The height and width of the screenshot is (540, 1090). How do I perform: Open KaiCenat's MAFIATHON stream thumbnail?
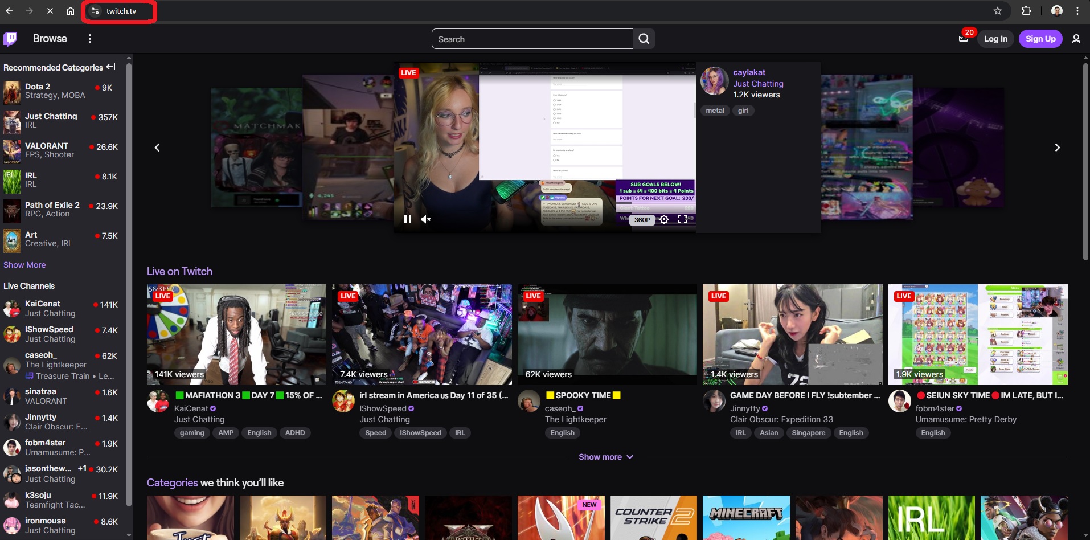tap(236, 334)
